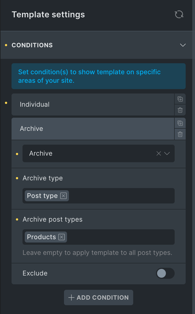Click the yellow dot beside Archive type
The height and width of the screenshot is (314, 195).
(x=17, y=178)
